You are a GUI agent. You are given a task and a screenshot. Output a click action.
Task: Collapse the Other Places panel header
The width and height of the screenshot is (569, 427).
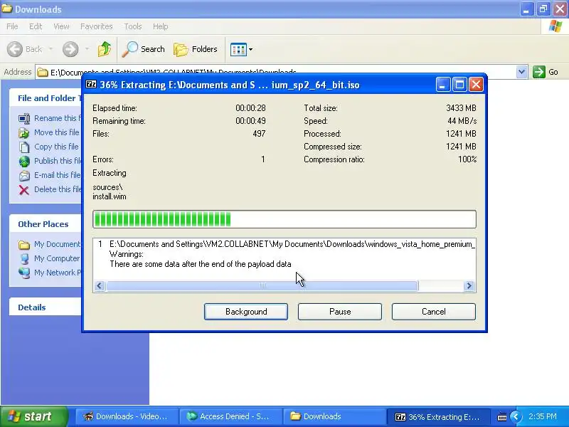pyautogui.click(x=46, y=224)
